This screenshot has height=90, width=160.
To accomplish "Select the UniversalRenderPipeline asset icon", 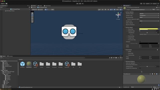I will pos(67,64).
